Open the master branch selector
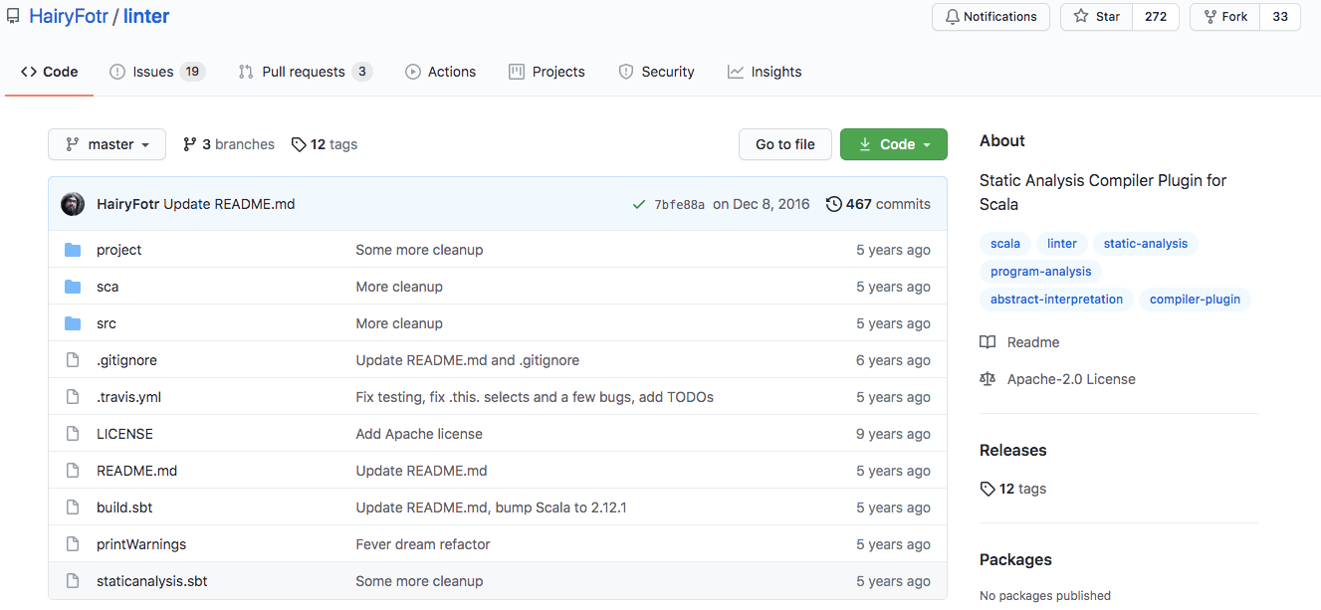The width and height of the screenshot is (1321, 610). tap(107, 143)
